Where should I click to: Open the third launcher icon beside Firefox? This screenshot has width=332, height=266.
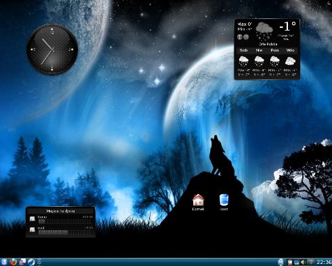(x=22, y=262)
